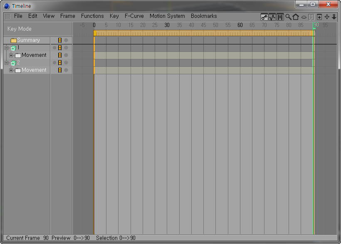
Task: Click the right handle of the preview range bar
Action: [x=312, y=33]
